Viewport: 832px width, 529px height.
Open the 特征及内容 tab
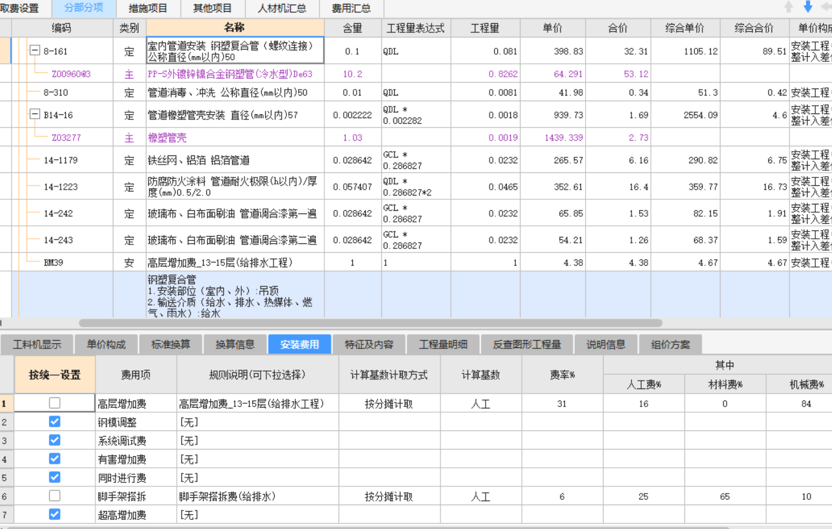coord(369,344)
